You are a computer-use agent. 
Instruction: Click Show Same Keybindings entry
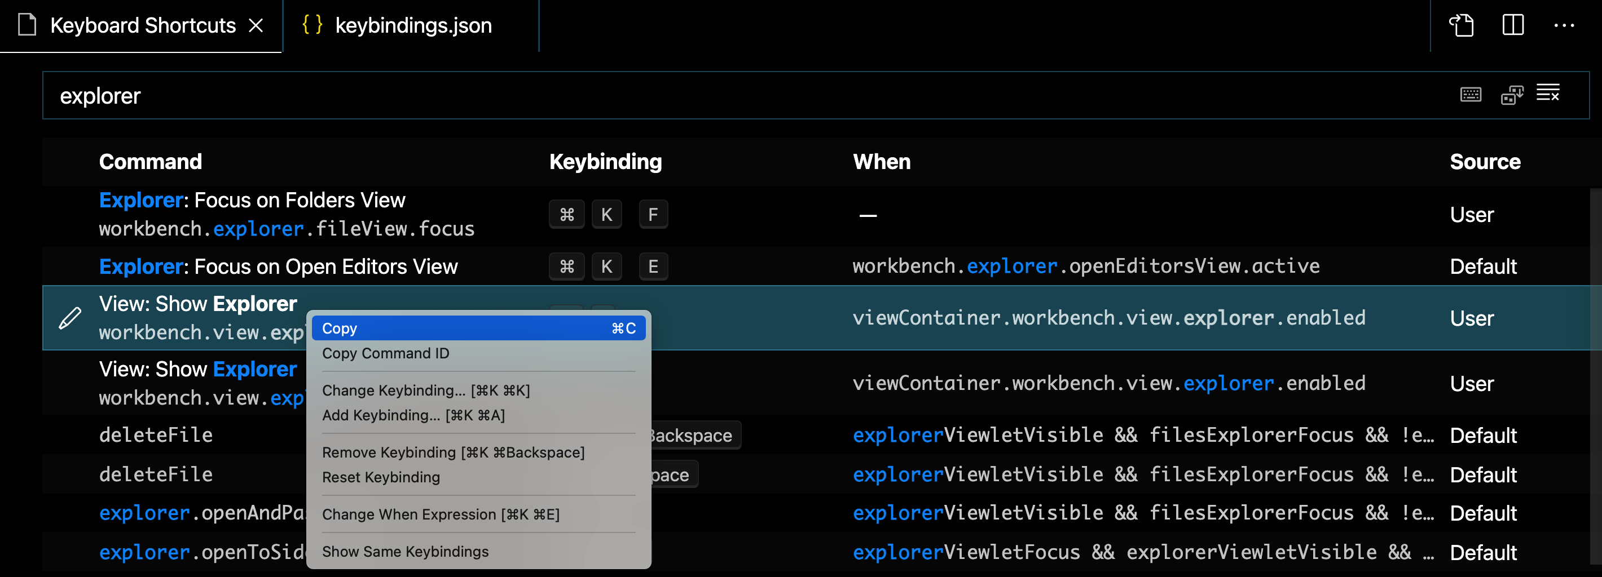405,552
